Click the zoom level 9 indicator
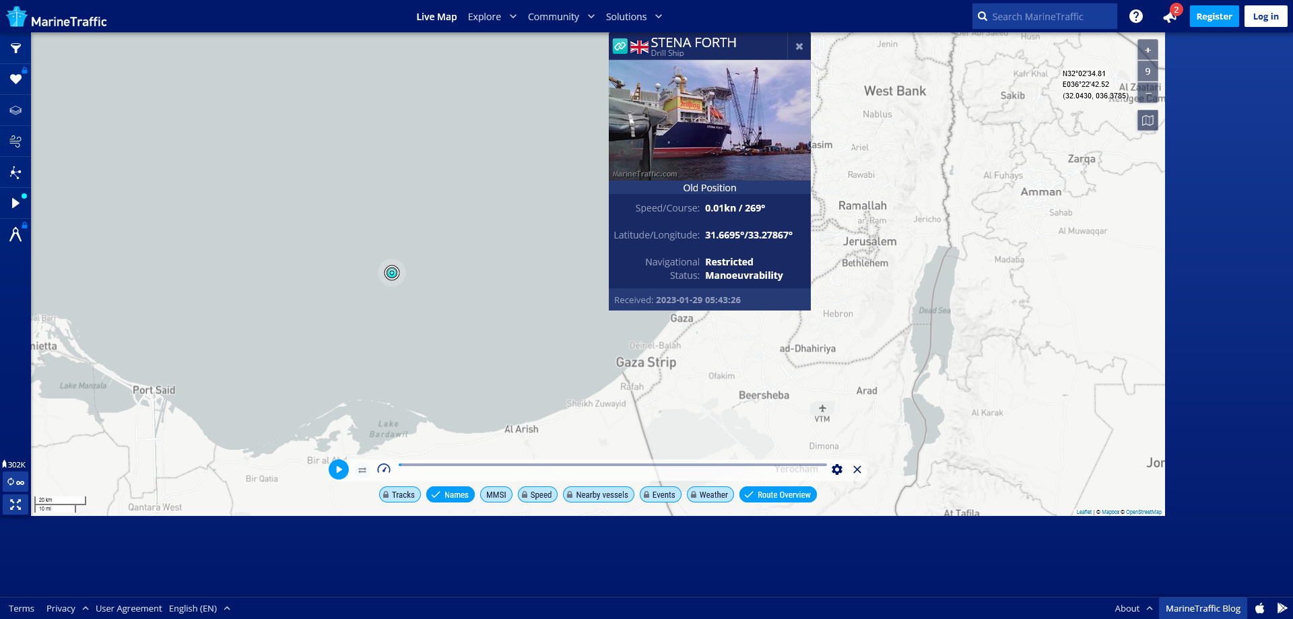 1148,71
